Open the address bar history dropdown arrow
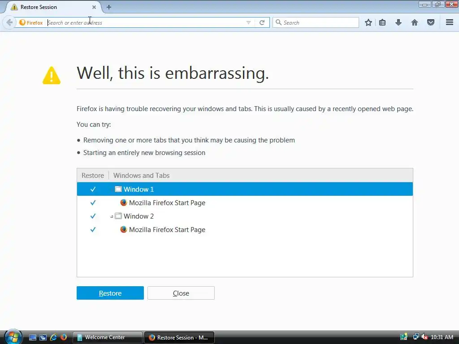This screenshot has height=344, width=459. [x=248, y=22]
